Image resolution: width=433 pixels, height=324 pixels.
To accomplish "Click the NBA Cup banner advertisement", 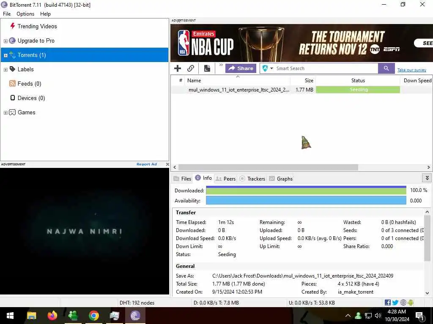I will pyautogui.click(x=301, y=43).
